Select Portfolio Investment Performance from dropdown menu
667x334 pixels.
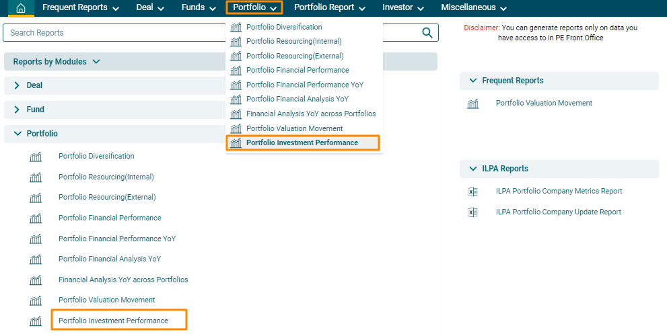tap(302, 143)
